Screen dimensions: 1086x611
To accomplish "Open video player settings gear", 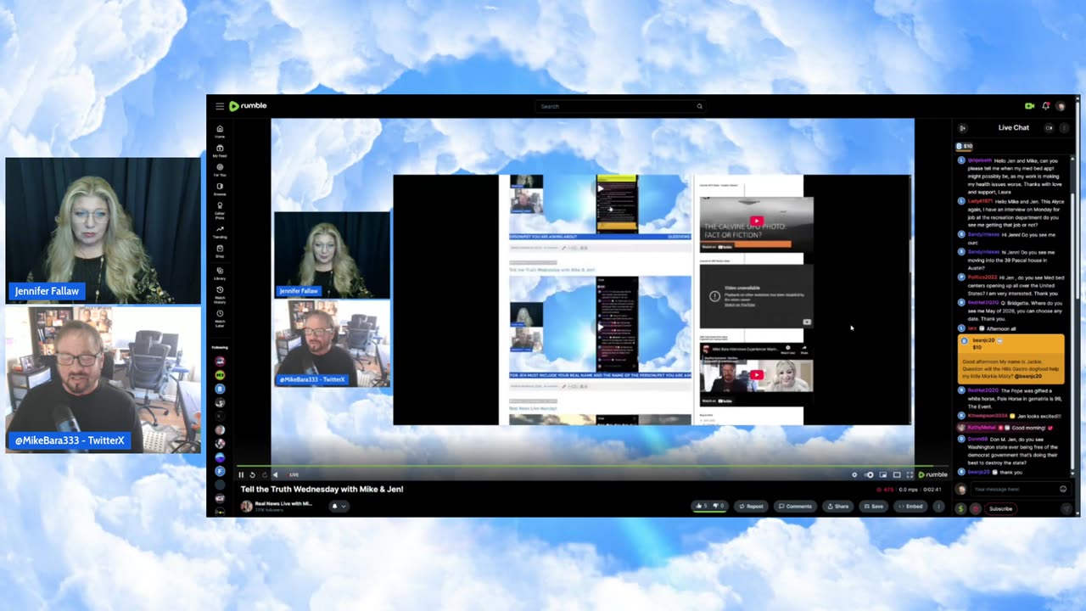I will (854, 475).
